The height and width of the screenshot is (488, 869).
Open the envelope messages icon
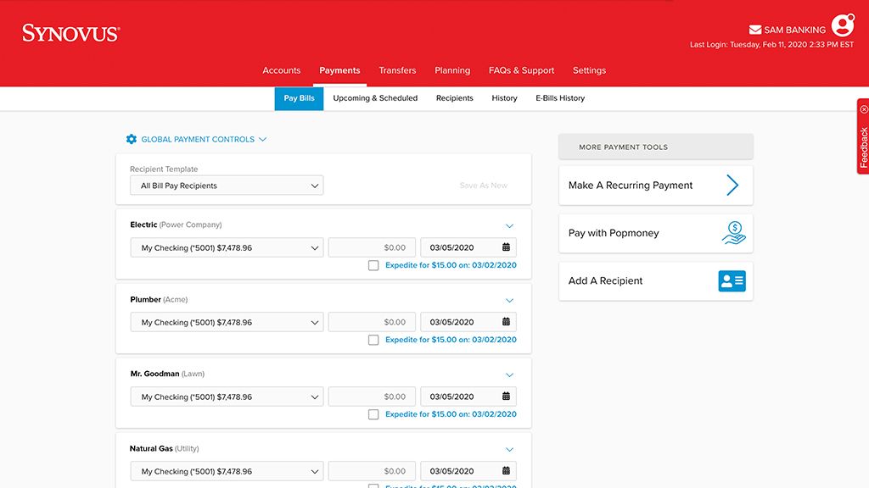click(754, 30)
